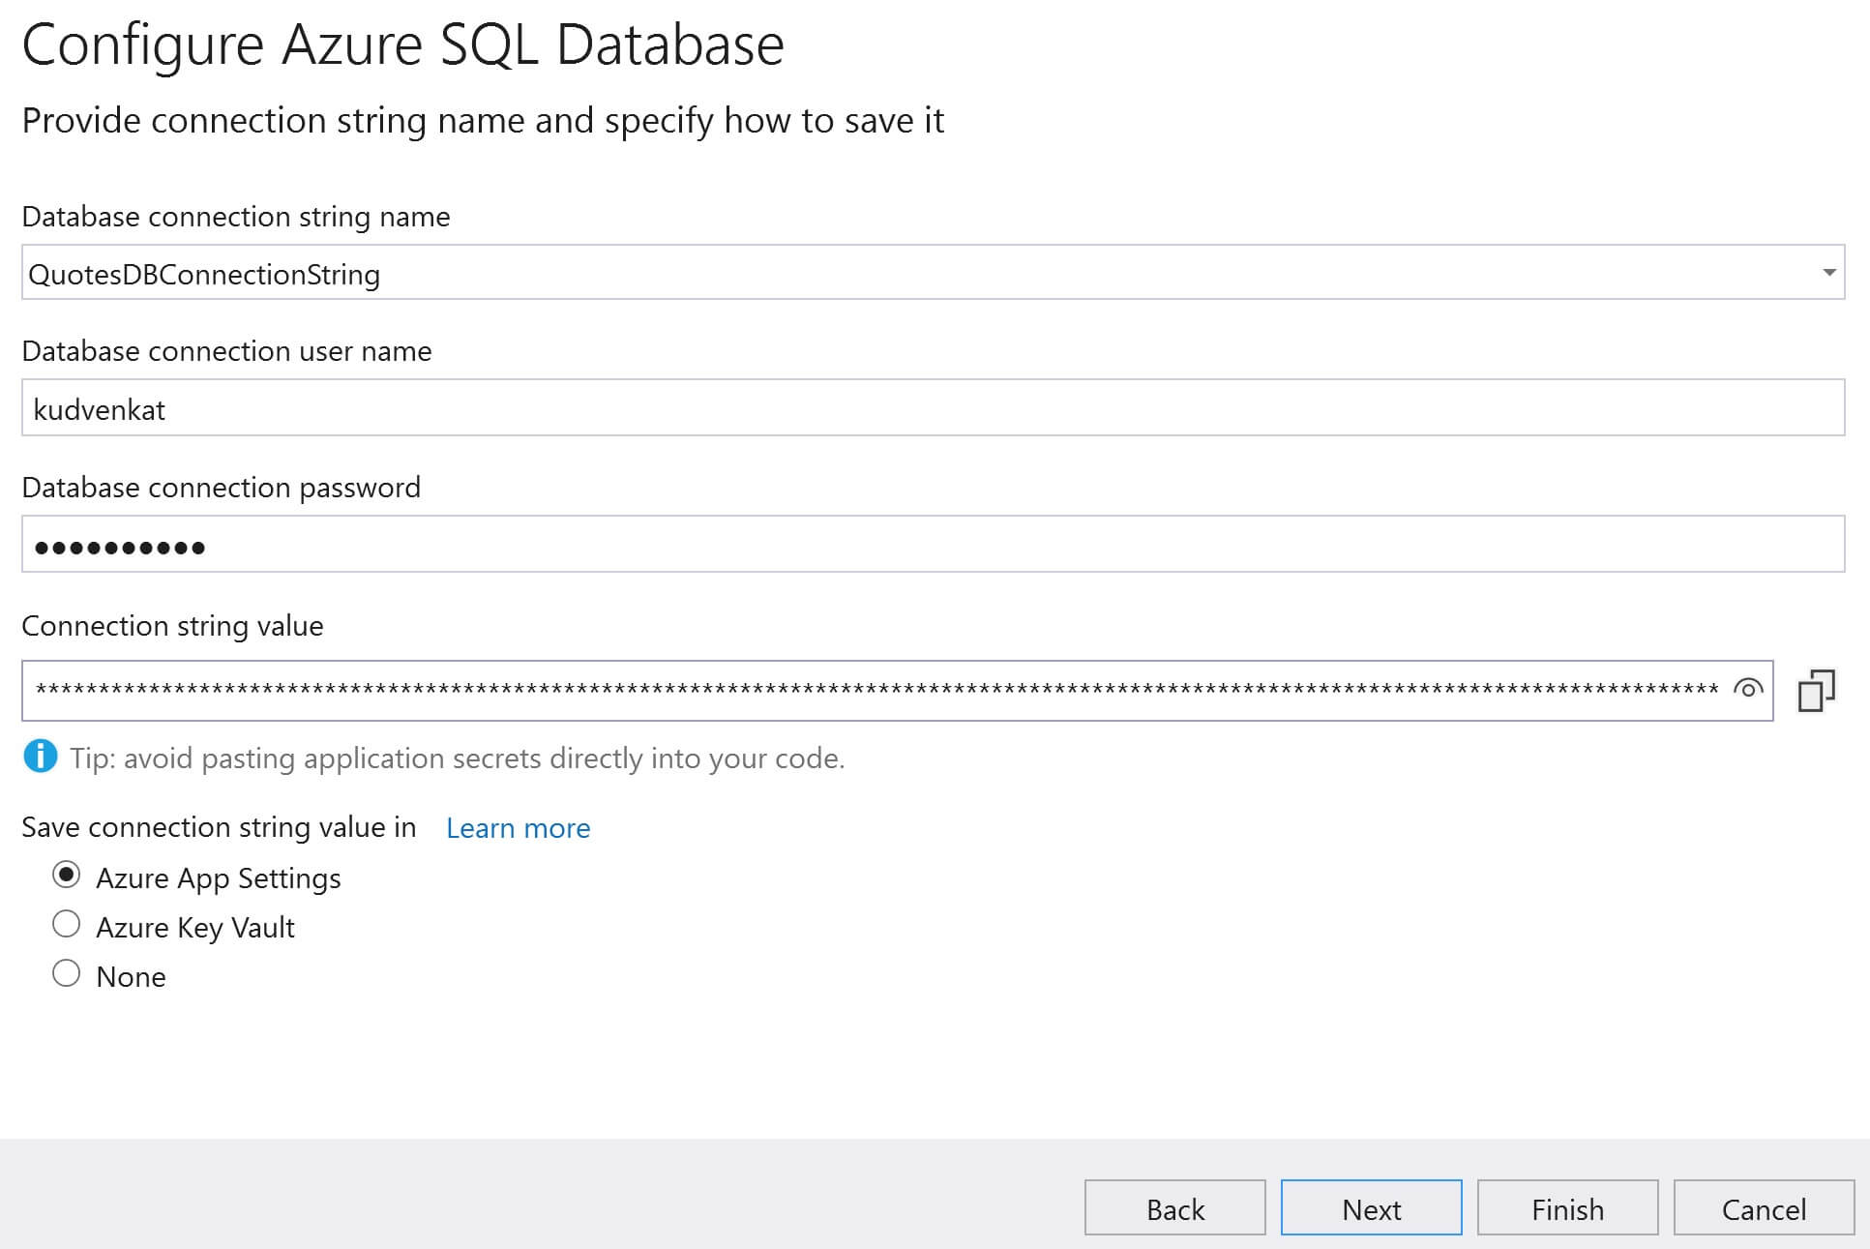Click the Database connection user name label
This screenshot has width=1870, height=1249.
[x=226, y=351]
